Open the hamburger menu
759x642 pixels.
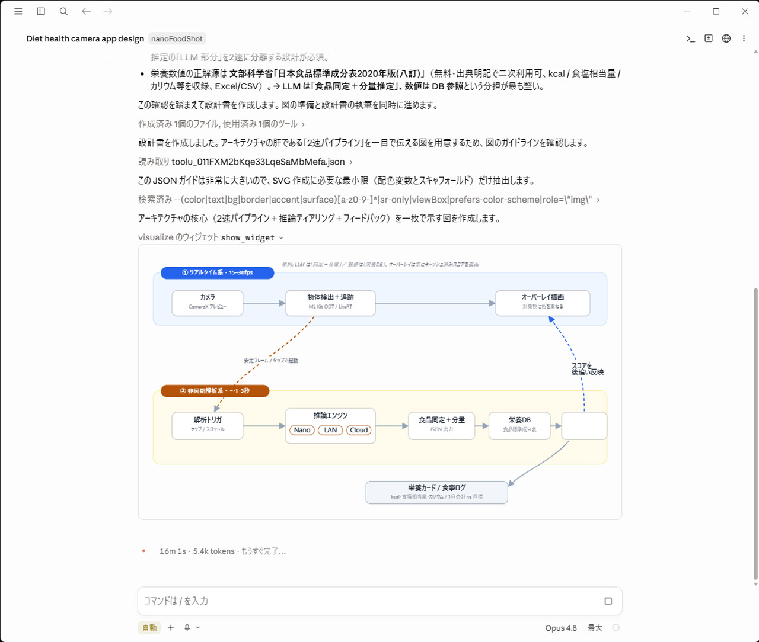pos(18,11)
